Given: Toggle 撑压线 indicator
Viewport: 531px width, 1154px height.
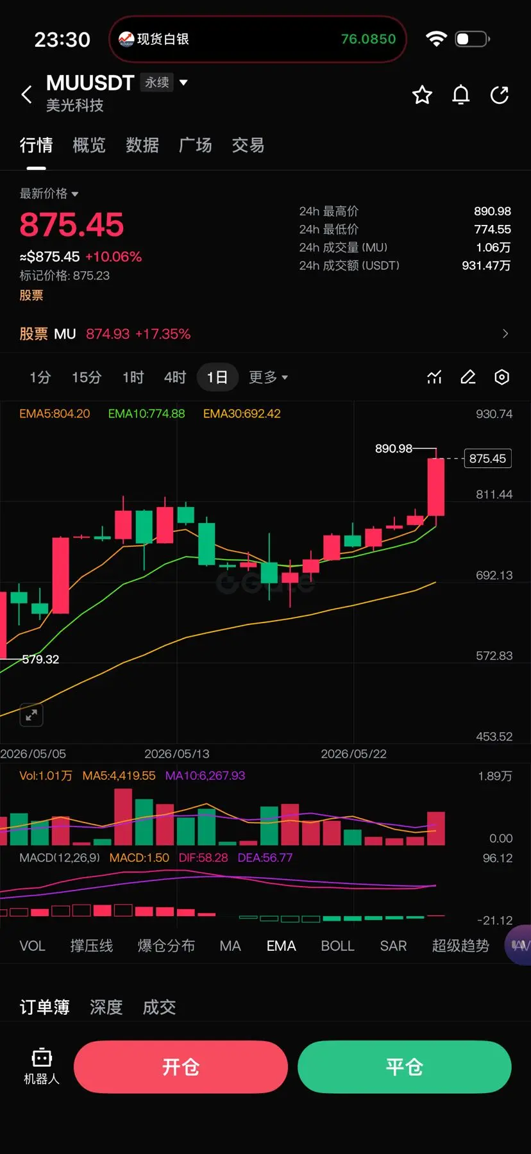Looking at the screenshot, I should click(92, 946).
